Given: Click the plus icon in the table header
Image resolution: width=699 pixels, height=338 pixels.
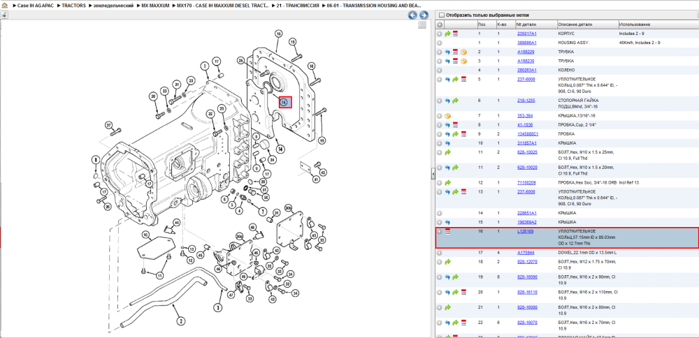Looking at the screenshot, I should (x=440, y=24).
